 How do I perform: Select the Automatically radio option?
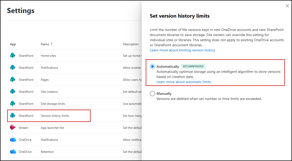(x=152, y=66)
